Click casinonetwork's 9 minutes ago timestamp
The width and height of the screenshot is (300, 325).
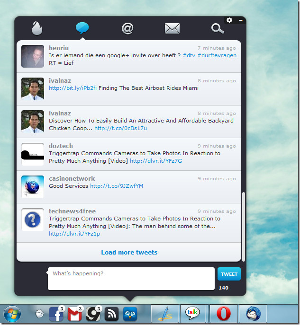217,179
